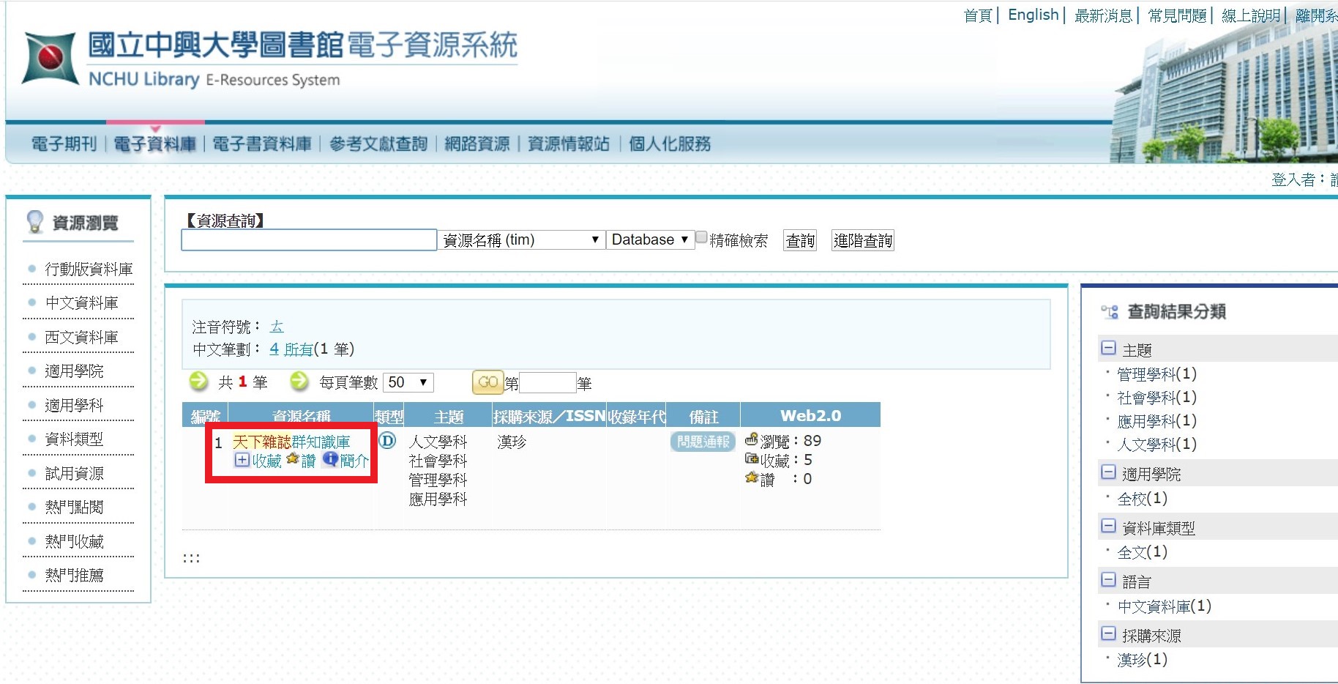Click the 收藏 plus icon under 天下雜誌群知識庫
This screenshot has width=1338, height=684.
click(x=242, y=460)
